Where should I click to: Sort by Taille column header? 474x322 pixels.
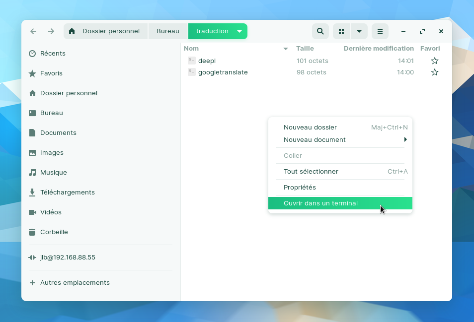(305, 48)
